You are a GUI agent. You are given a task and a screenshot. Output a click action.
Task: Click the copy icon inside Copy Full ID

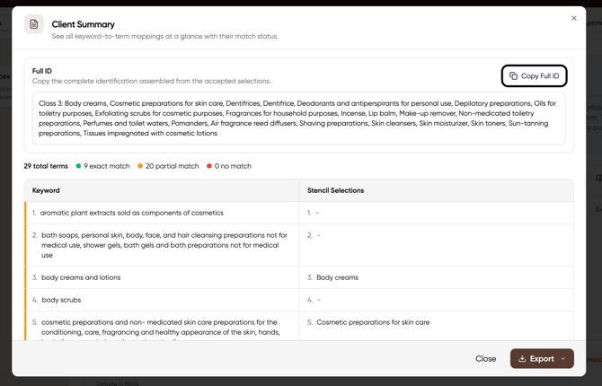click(513, 76)
